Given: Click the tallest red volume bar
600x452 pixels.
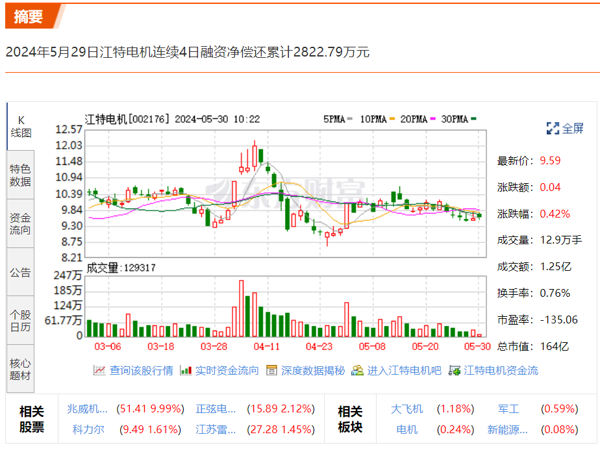Looking at the screenshot, I should [242, 308].
